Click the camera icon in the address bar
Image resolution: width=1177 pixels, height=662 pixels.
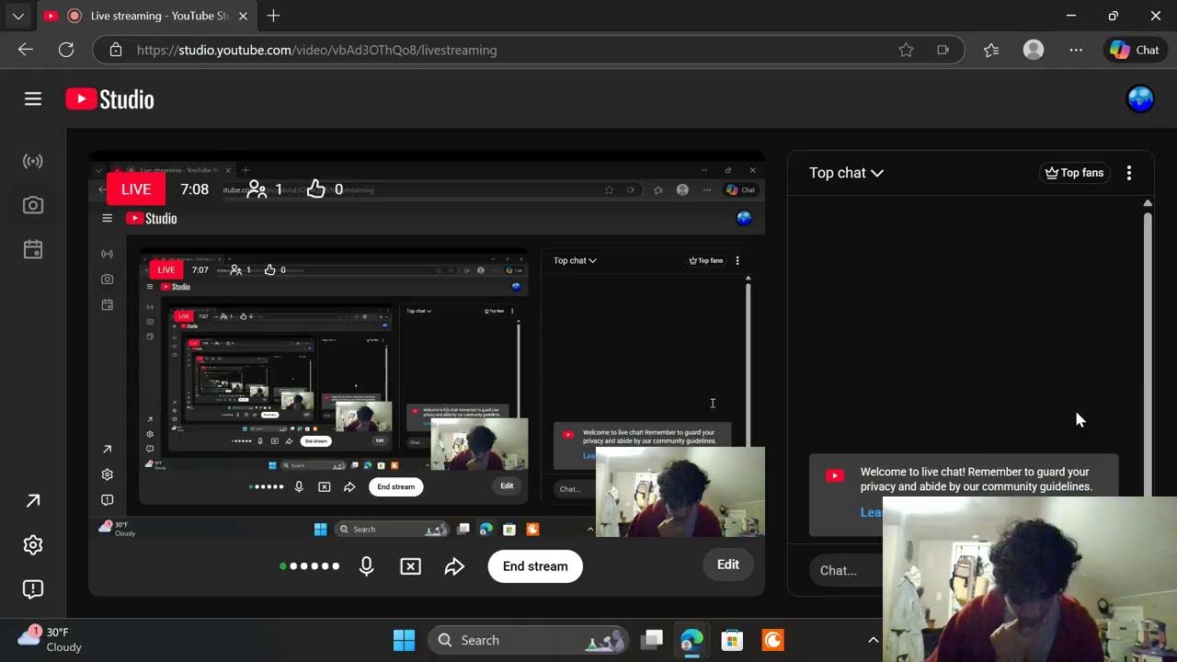[x=943, y=50]
